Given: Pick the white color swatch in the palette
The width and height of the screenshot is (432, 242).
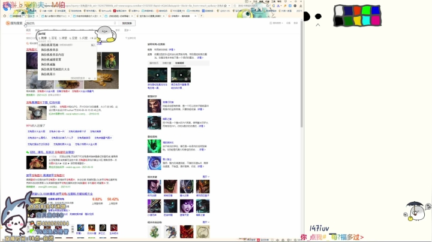Looking at the screenshot, I should point(340,11).
